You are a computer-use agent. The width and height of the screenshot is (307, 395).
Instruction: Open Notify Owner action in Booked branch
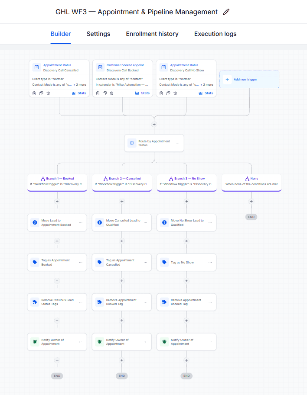tap(57, 342)
